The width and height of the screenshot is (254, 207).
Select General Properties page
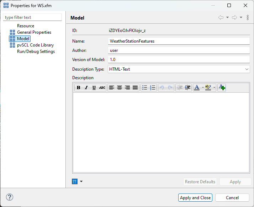pos(34,32)
